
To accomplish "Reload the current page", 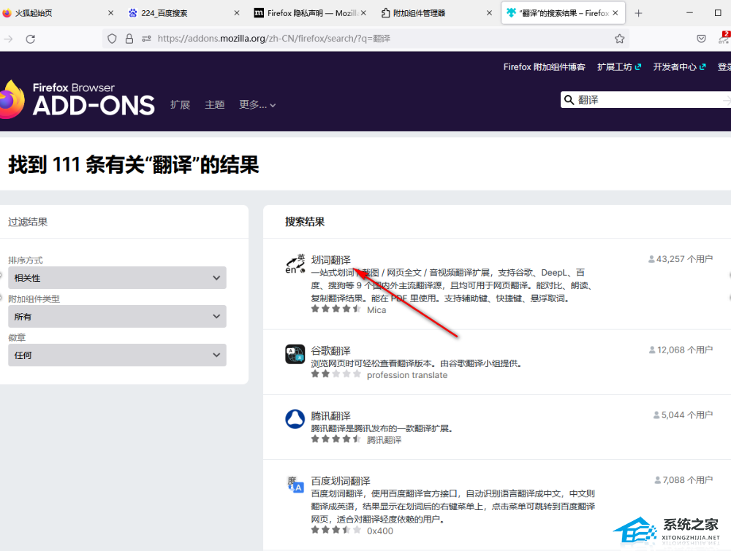I will 30,39.
